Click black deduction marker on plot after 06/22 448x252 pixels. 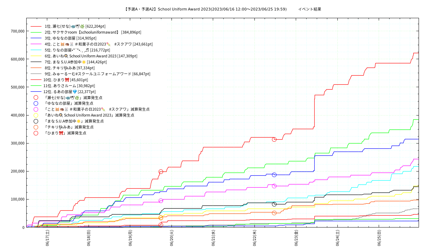tap(274, 204)
